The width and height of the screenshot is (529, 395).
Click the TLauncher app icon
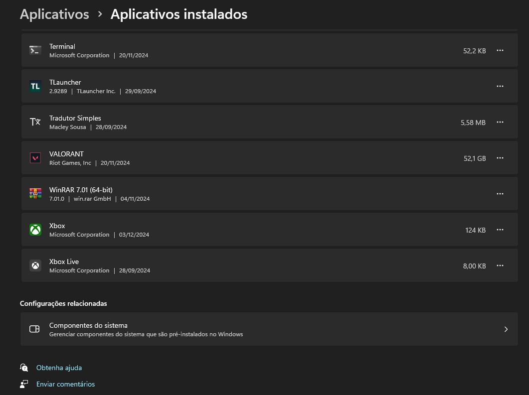[35, 86]
